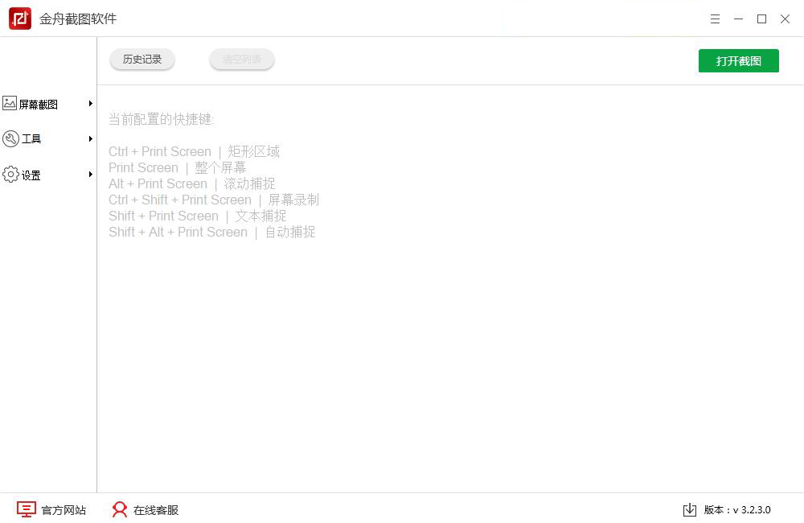Screen dimensions: 804x523
Task: Click the download icon beside version number
Action: click(690, 509)
